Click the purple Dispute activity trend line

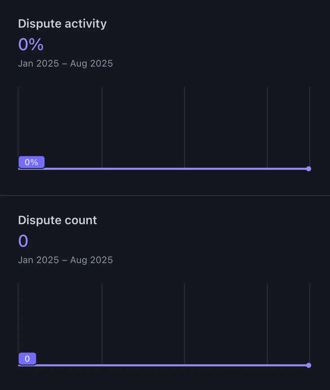coord(169,169)
